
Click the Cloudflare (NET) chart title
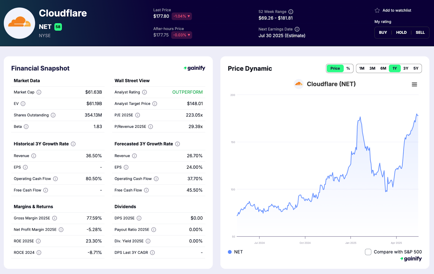(x=331, y=84)
